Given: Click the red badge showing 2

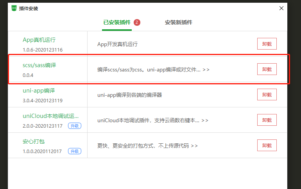Looking at the screenshot, I should pos(137,22).
